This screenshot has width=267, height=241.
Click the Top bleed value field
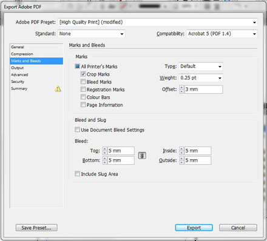pyautogui.click(x=121, y=151)
